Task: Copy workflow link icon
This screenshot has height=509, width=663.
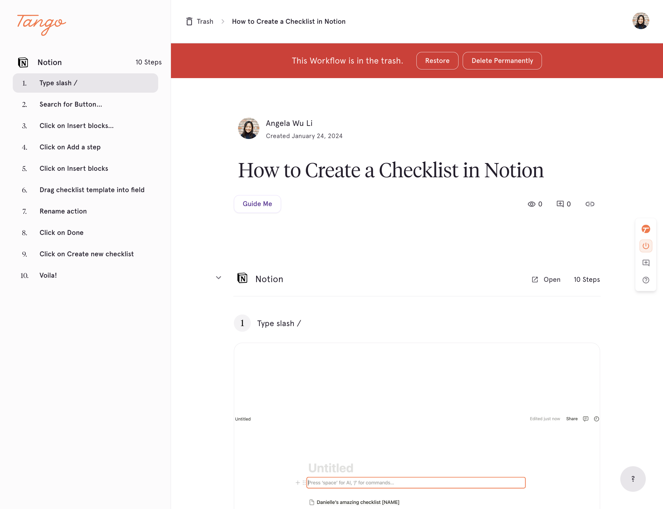Action: click(590, 204)
